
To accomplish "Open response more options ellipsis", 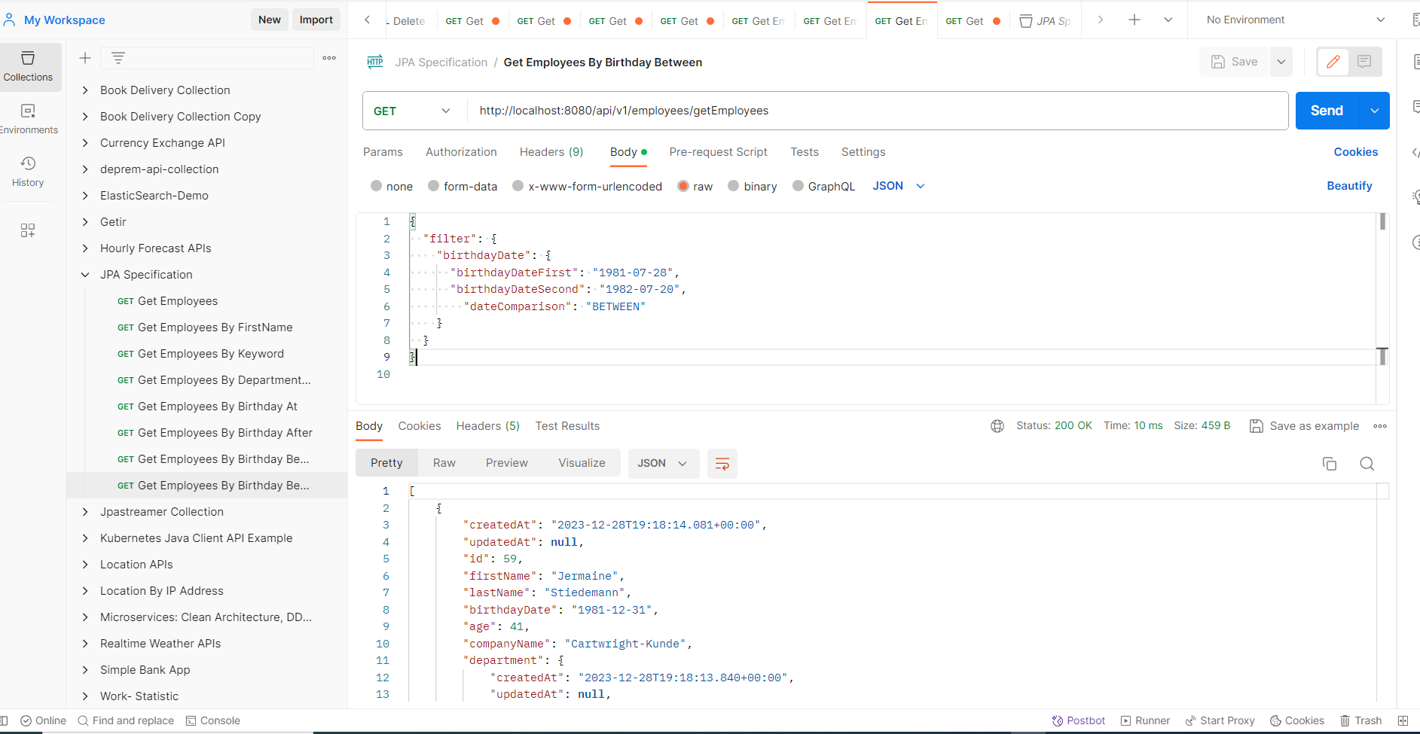I will (x=1380, y=426).
